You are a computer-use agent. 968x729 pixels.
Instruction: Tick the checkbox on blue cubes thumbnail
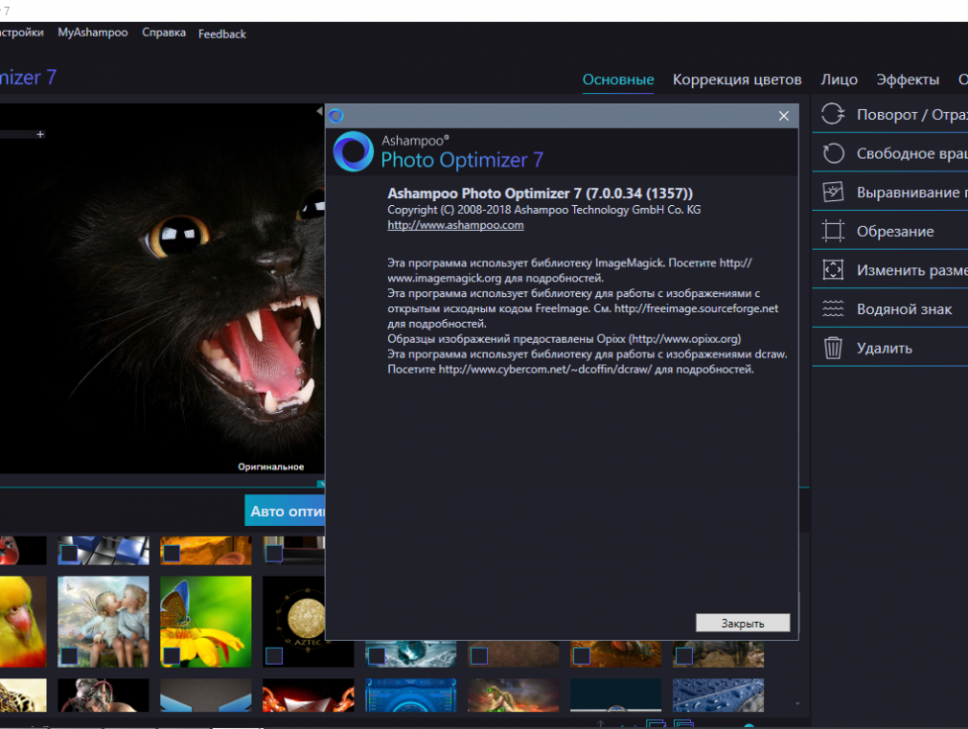click(x=69, y=553)
